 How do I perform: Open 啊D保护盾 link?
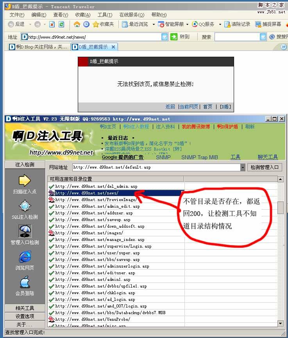[x=227, y=126]
